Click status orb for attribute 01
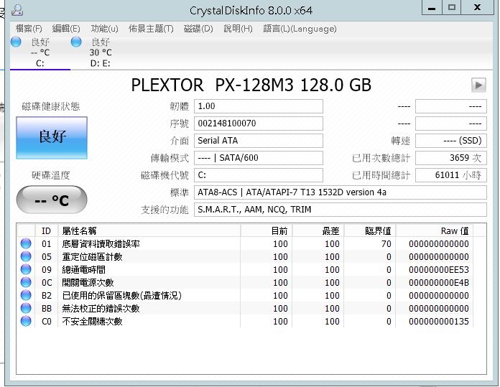 pyautogui.click(x=26, y=243)
